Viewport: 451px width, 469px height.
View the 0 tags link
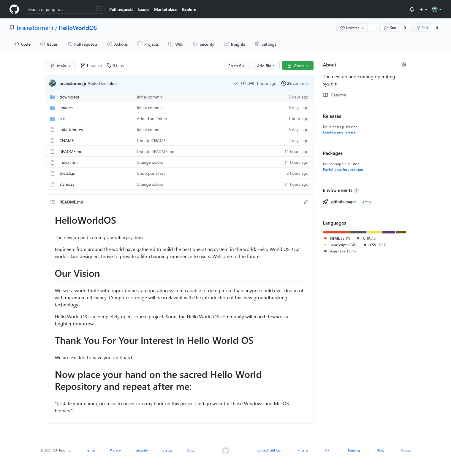point(115,66)
